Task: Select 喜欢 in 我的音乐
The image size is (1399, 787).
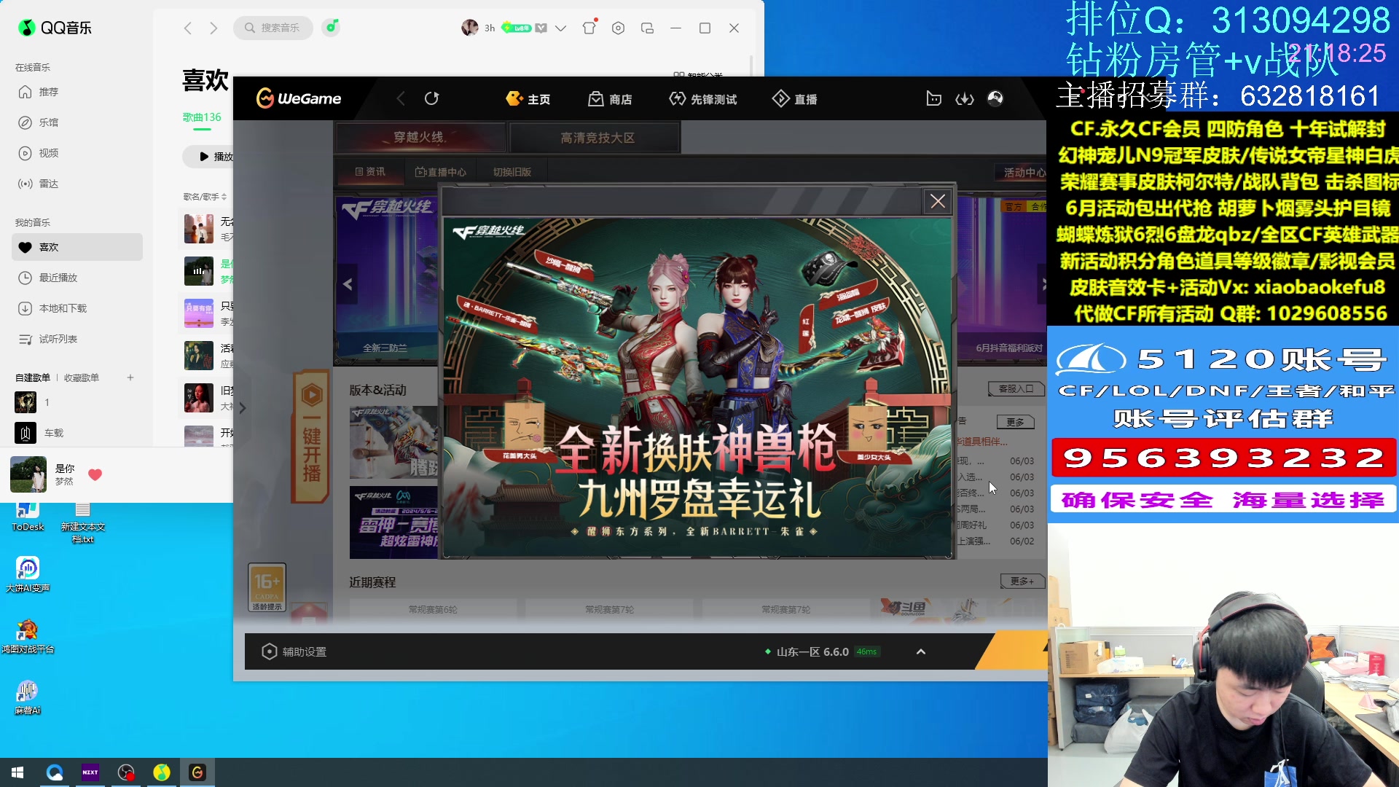Action: [x=77, y=247]
